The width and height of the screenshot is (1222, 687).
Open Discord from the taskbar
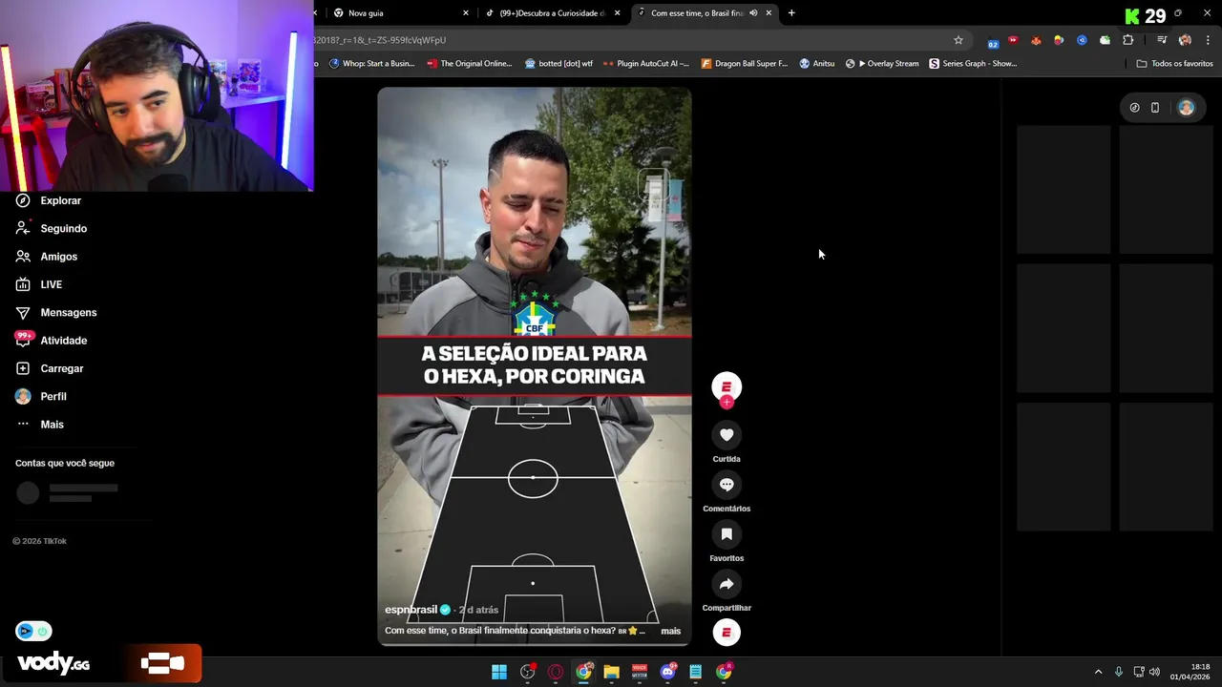pyautogui.click(x=667, y=672)
